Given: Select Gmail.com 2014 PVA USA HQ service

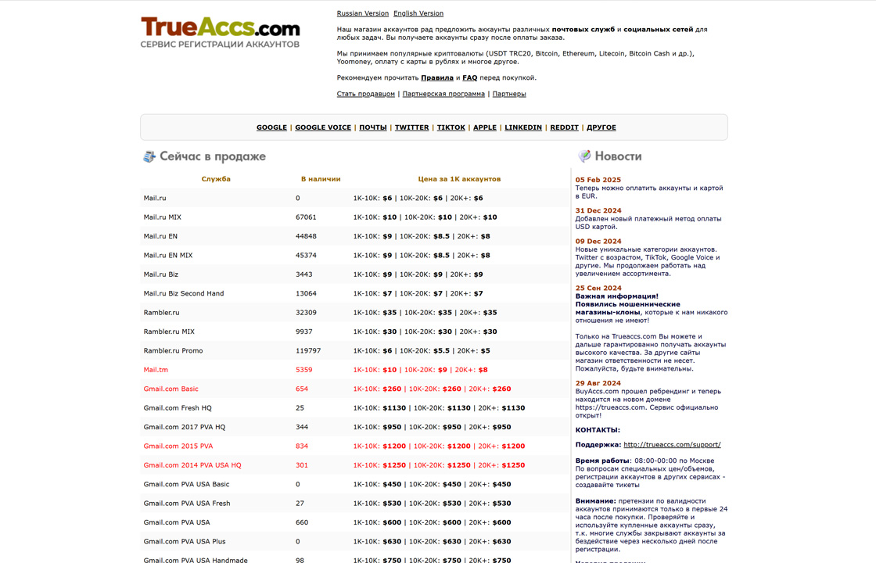Looking at the screenshot, I should [x=192, y=464].
